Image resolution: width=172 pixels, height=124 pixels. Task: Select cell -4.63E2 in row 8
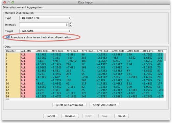(149, 77)
